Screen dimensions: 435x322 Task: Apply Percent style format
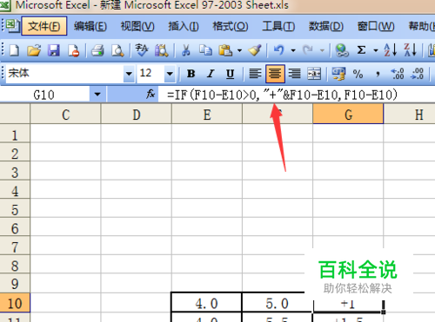coord(358,74)
